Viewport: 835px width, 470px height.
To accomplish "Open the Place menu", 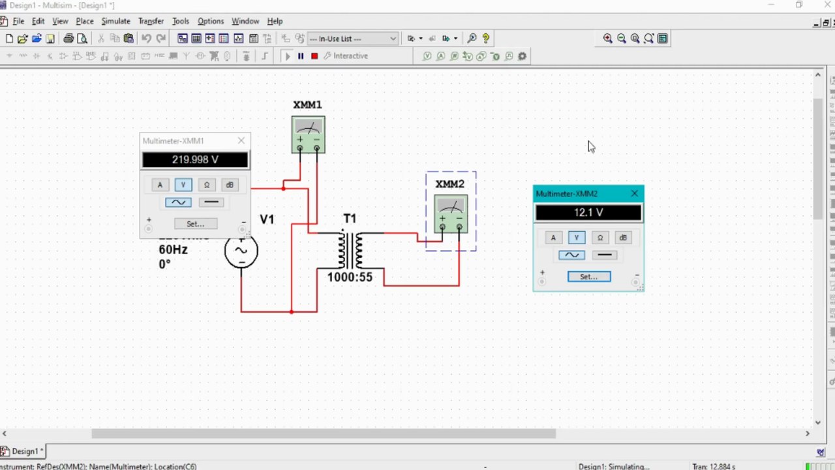I will click(x=85, y=21).
